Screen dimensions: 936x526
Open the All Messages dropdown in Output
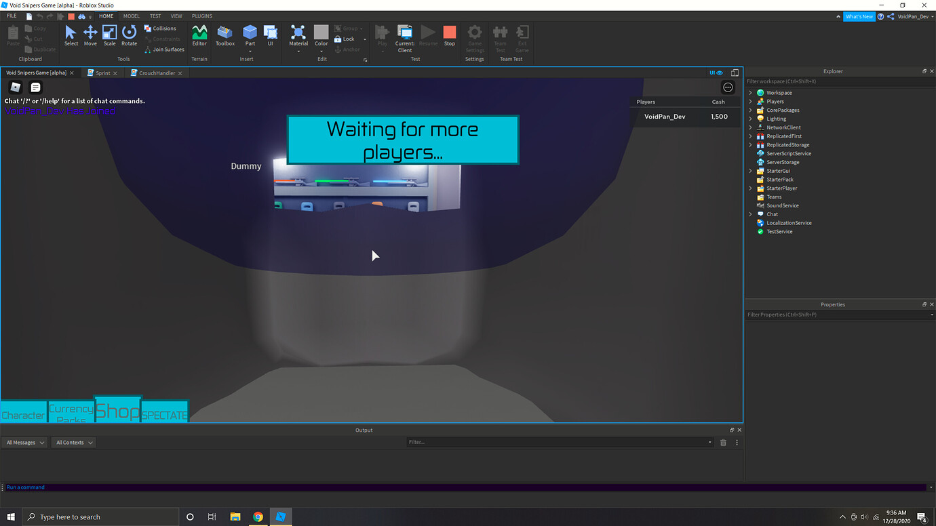click(24, 442)
